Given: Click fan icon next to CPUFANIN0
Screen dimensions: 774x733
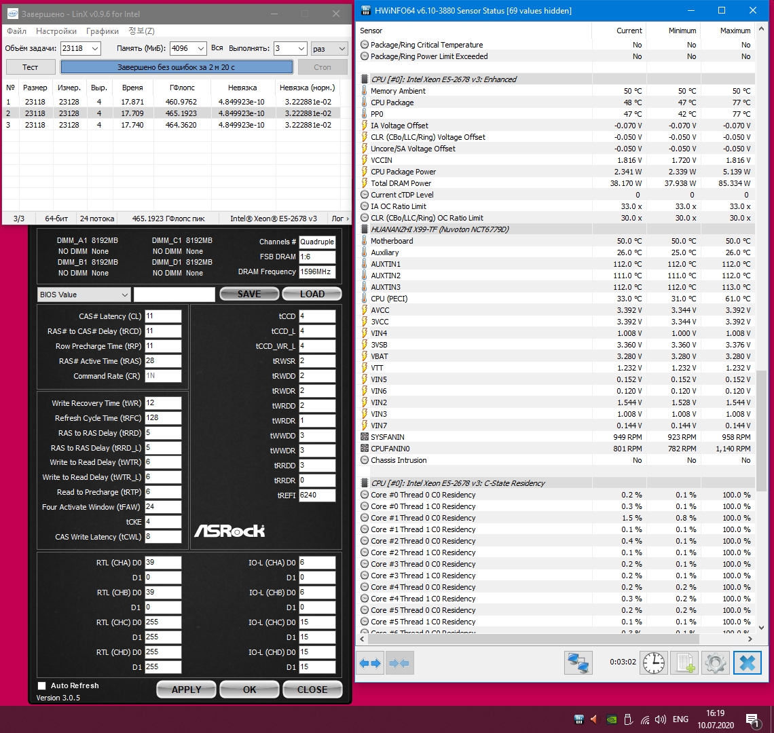Looking at the screenshot, I should 365,448.
